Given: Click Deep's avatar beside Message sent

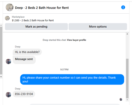Looking at the screenshot, I should click(8, 61).
